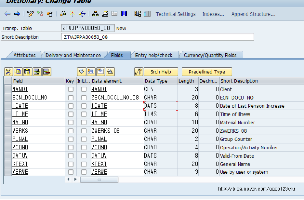
Task: Click the key/foreign keys icon
Action: [x=139, y=72]
